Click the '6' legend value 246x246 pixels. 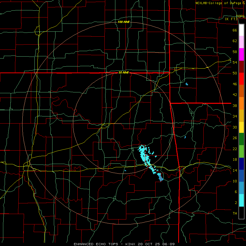pyautogui.click(x=236, y=192)
